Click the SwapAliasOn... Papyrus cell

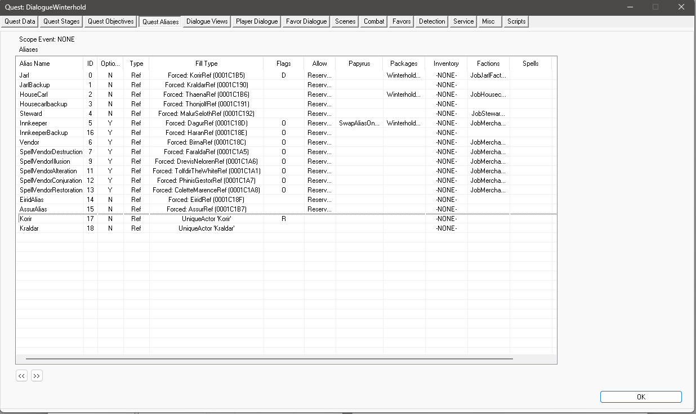(359, 123)
